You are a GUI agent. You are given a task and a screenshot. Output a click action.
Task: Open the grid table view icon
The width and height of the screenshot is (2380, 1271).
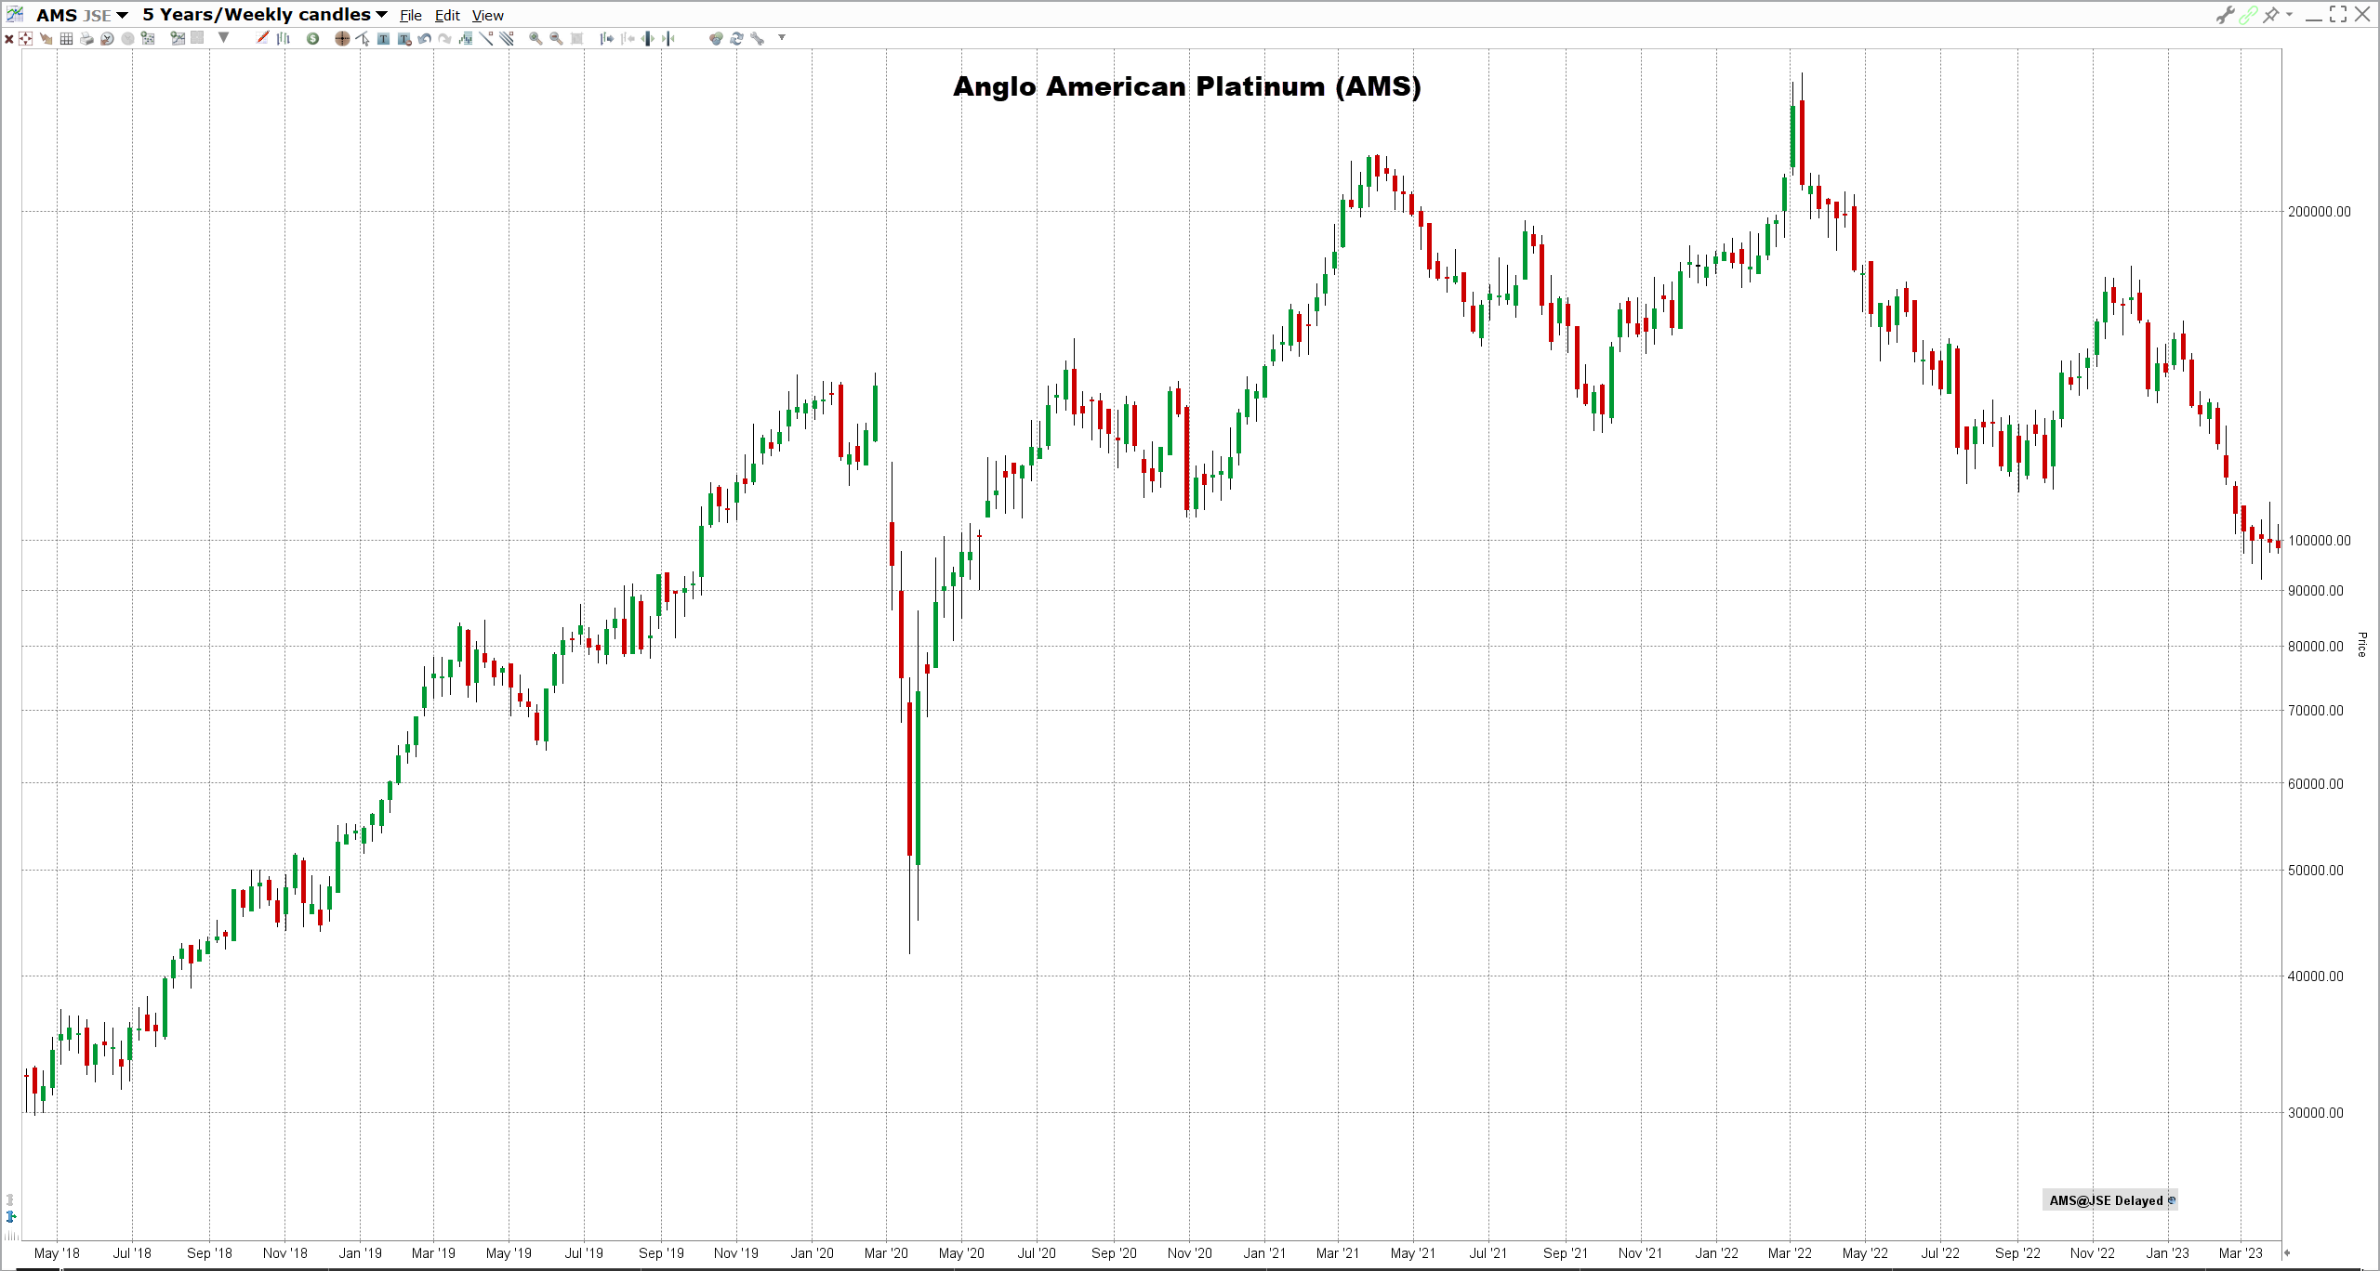tap(66, 39)
